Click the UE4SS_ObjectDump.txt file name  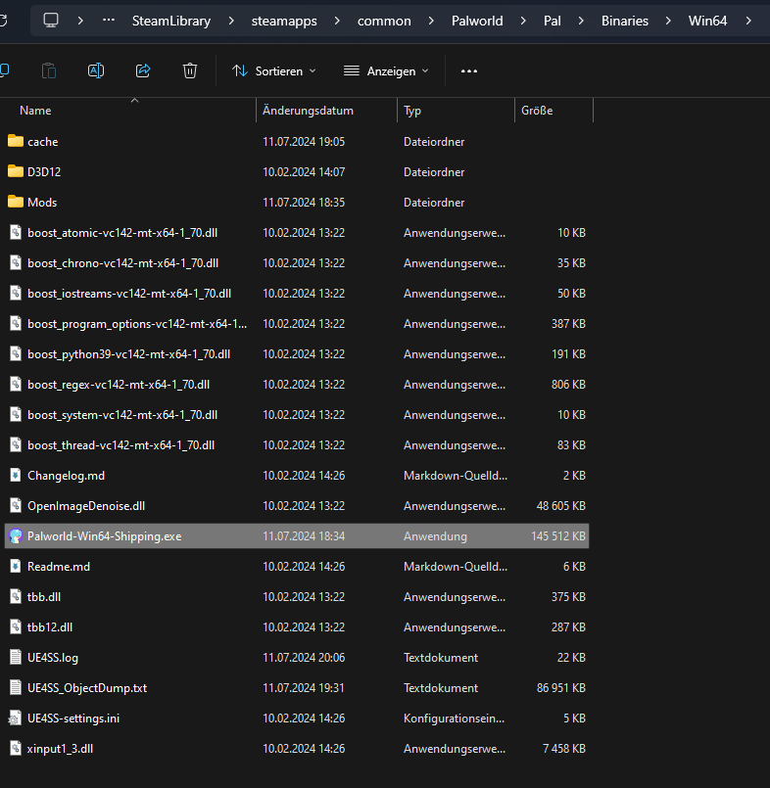point(87,688)
